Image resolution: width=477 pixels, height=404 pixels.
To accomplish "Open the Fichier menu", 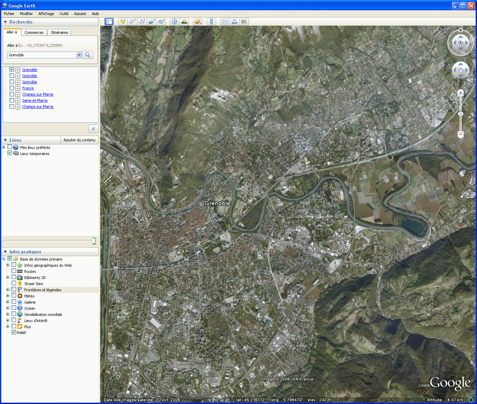I will (x=9, y=14).
